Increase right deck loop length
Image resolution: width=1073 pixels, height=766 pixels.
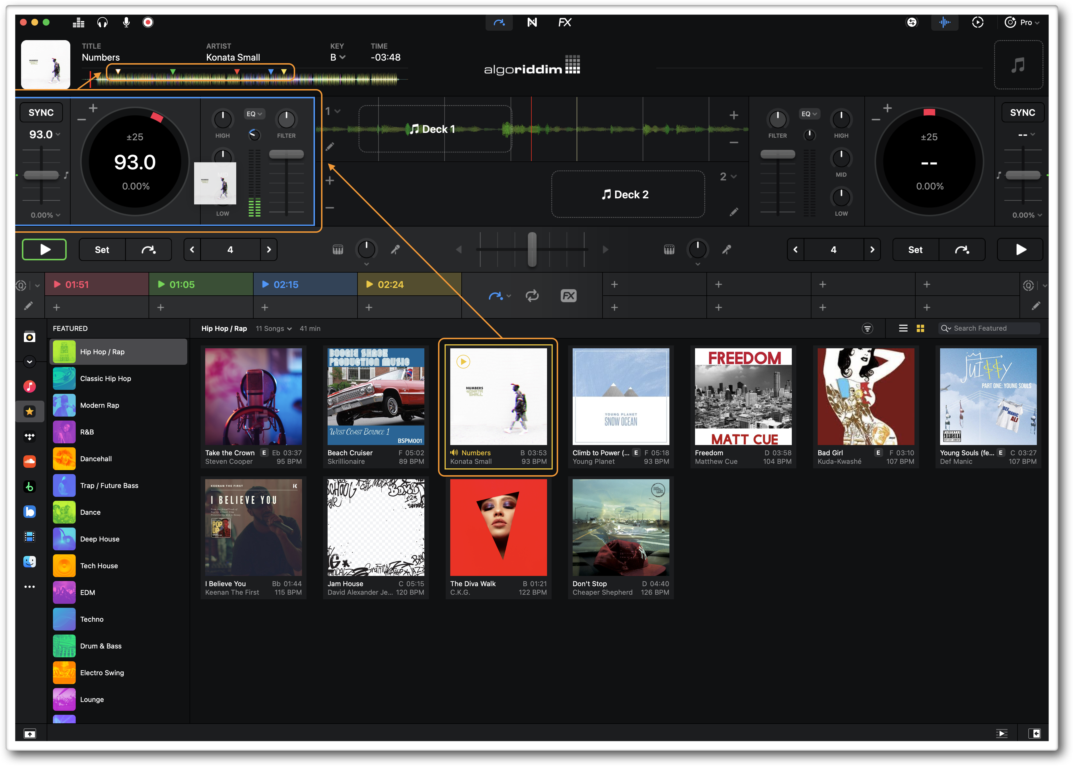pos(872,250)
